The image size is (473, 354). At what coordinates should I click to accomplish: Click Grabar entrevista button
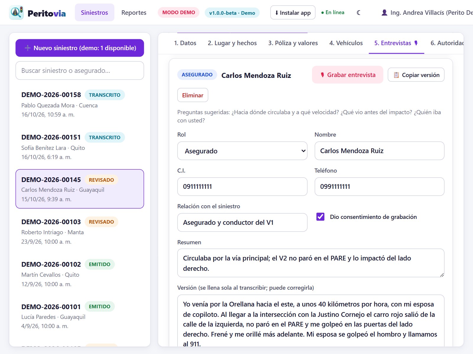pos(348,75)
